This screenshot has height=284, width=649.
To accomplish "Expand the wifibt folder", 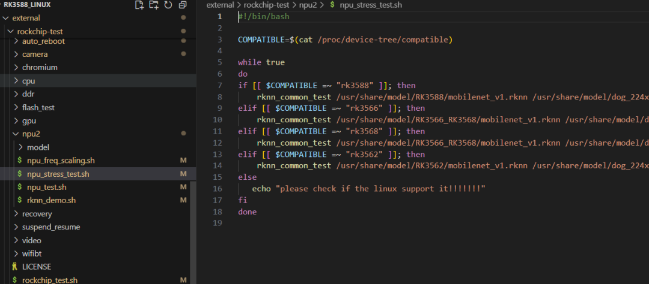I will [16, 253].
